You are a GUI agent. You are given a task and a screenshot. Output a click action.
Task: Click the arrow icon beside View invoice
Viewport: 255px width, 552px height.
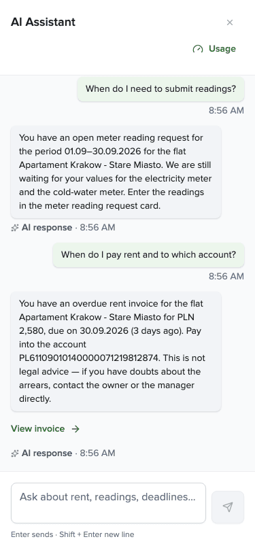click(75, 429)
